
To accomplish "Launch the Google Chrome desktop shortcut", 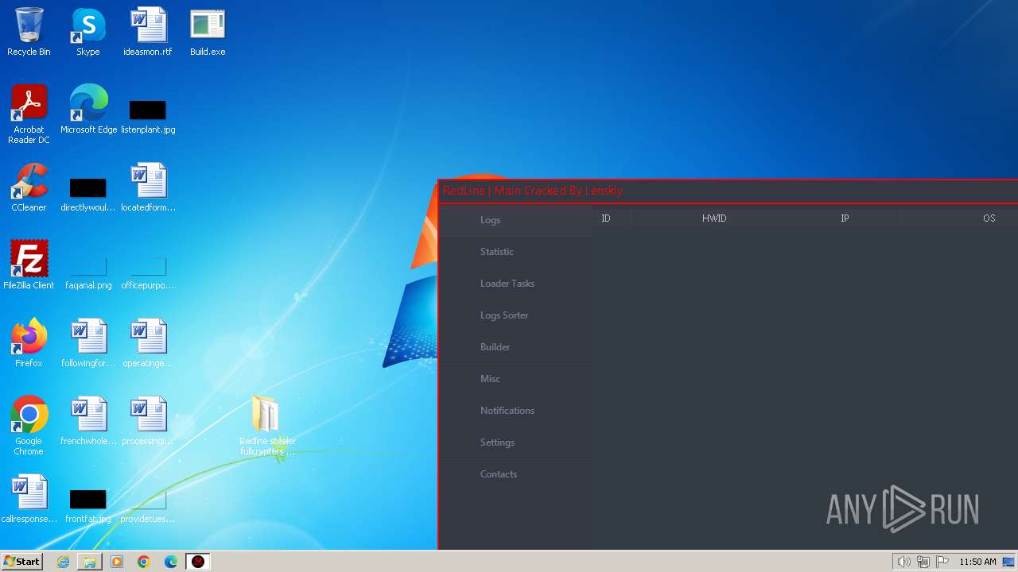I will [29, 426].
